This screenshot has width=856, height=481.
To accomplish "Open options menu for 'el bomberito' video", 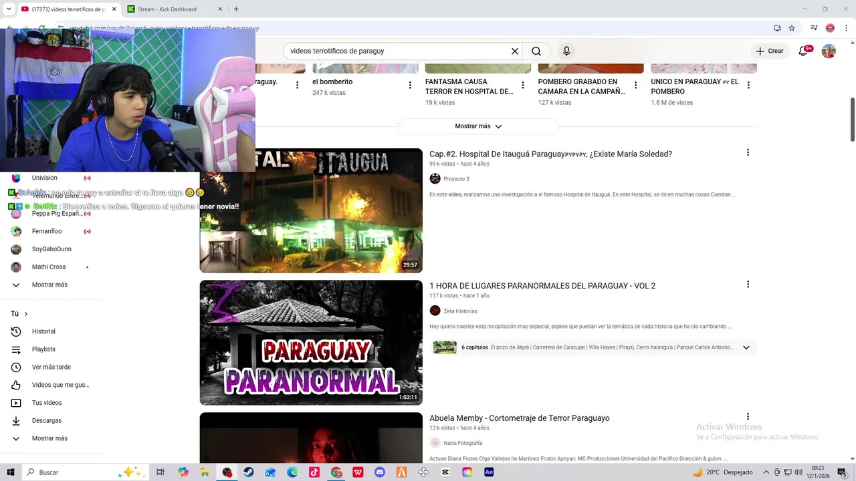I will point(410,86).
